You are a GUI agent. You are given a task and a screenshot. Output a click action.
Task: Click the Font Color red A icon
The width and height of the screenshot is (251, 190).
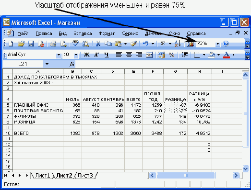click(227, 55)
